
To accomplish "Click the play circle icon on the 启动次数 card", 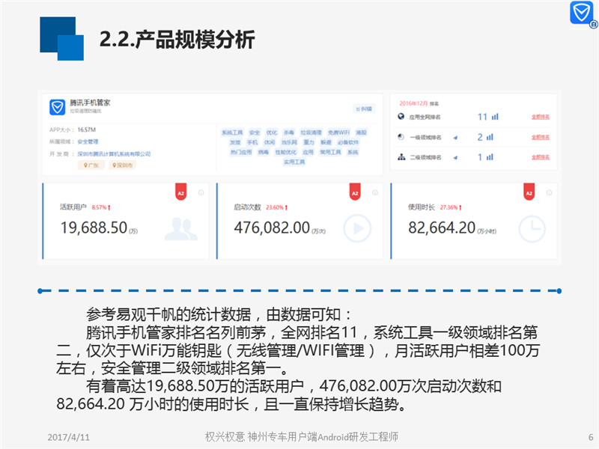I will (x=357, y=229).
